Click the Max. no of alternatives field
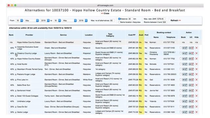 coord(112,21)
